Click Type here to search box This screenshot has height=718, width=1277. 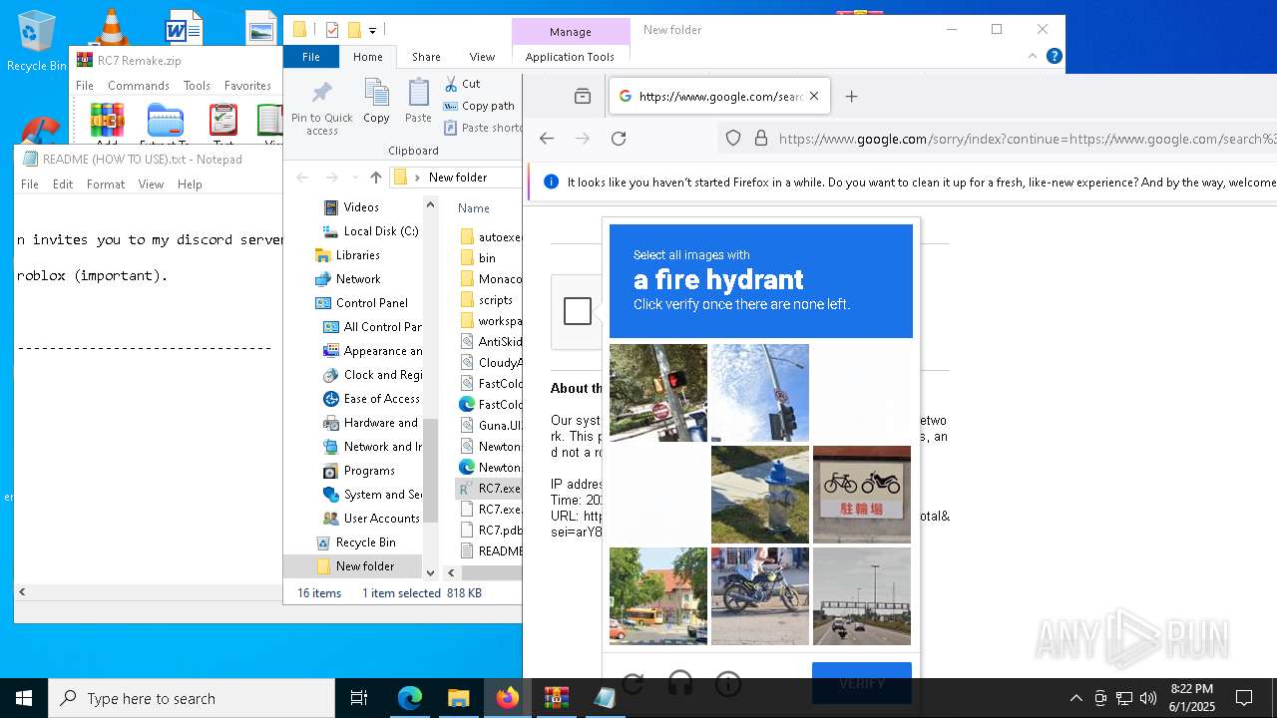click(192, 698)
